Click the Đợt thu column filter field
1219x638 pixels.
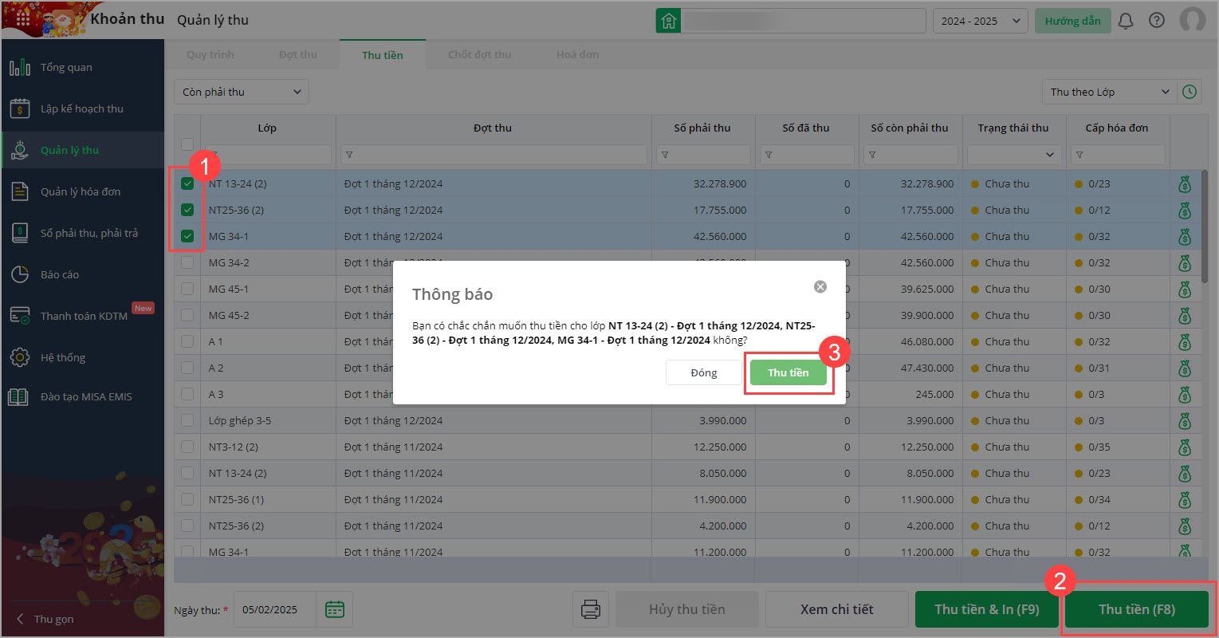click(494, 155)
